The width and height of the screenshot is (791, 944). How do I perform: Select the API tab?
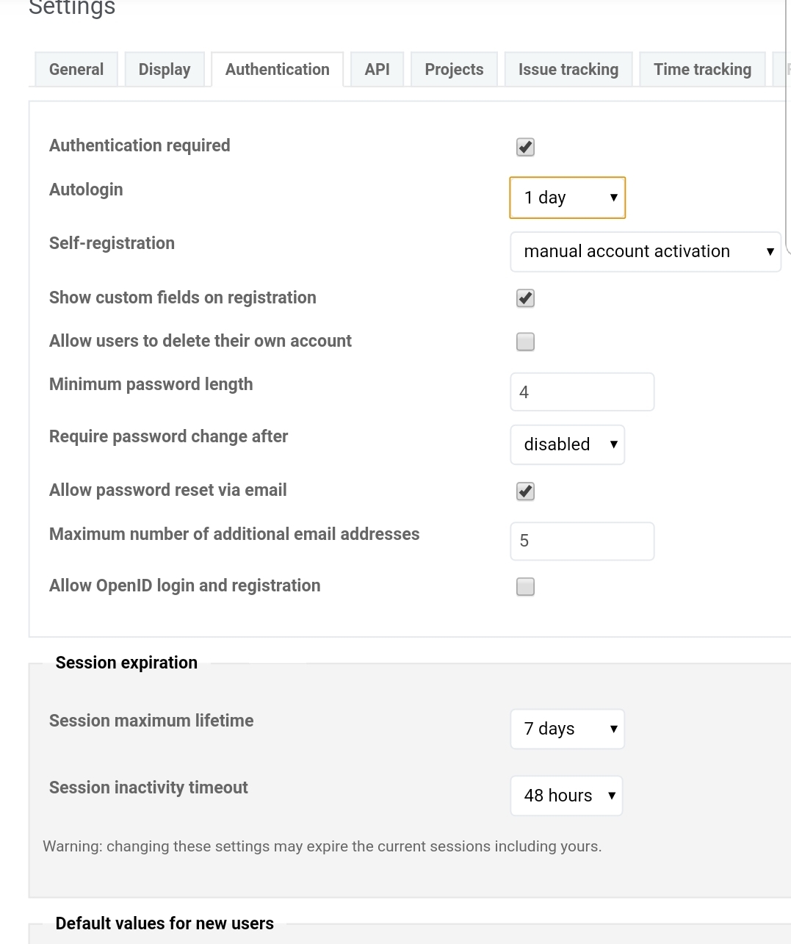(x=378, y=70)
